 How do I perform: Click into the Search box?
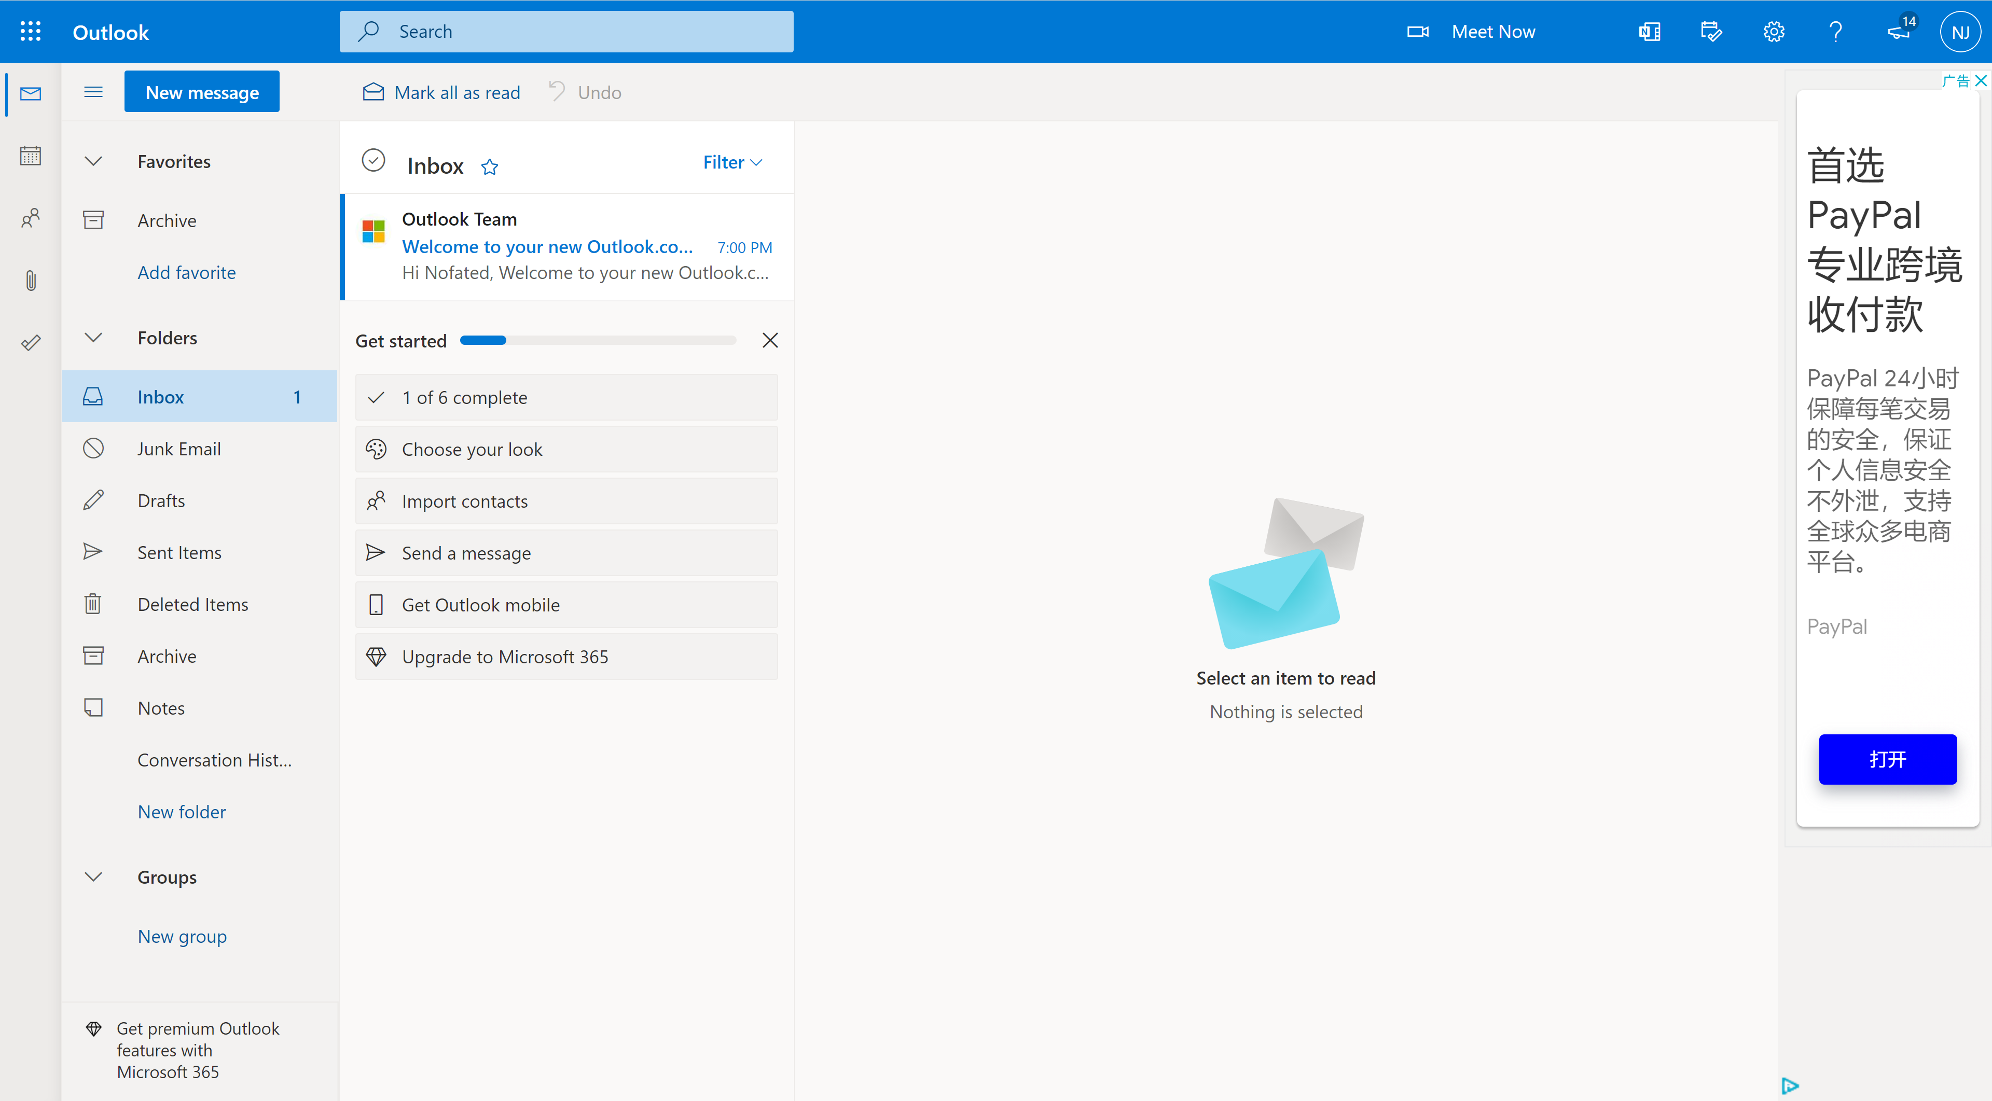coord(566,32)
